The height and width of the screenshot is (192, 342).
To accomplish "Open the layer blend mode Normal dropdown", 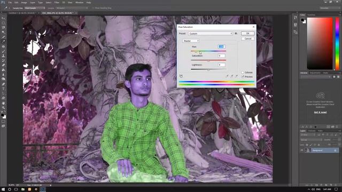I will click(x=310, y=140).
